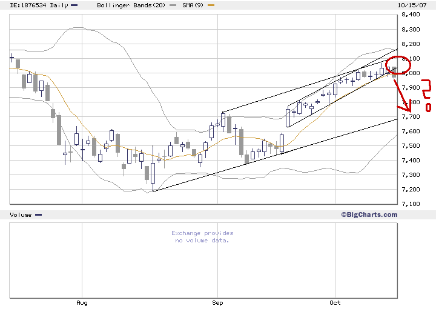
Task: Click the 8,200 price axis label
Action: click(x=411, y=44)
